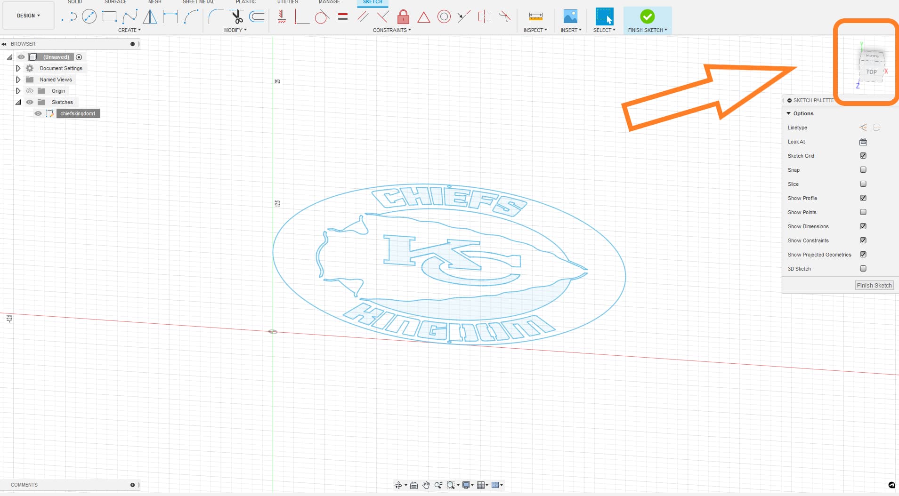Screen dimensions: 899x496
Task: Open the MODIFY dropdown menu
Action: coord(235,30)
